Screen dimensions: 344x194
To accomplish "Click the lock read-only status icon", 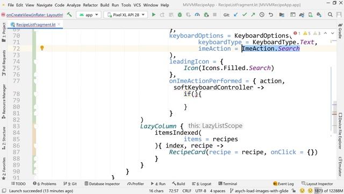I will (294, 191).
